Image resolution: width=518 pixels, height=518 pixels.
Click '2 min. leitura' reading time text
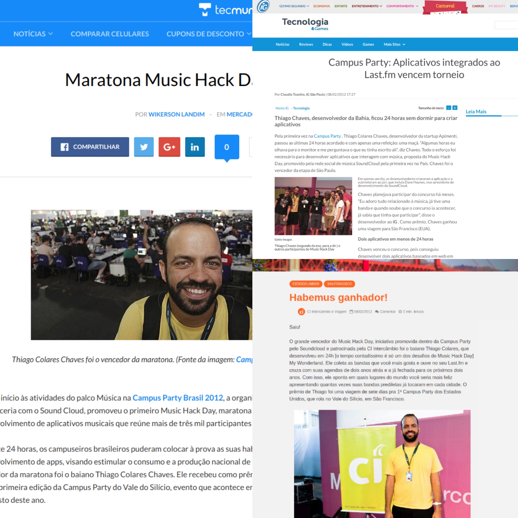[x=413, y=312]
